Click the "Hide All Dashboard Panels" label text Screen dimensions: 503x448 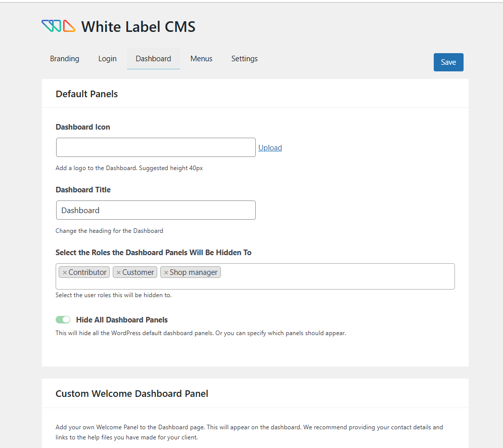pyautogui.click(x=122, y=320)
